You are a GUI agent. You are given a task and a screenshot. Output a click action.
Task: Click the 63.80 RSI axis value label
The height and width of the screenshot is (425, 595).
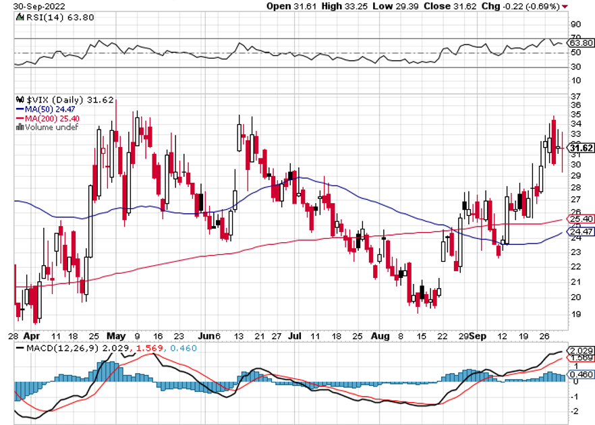(581, 42)
